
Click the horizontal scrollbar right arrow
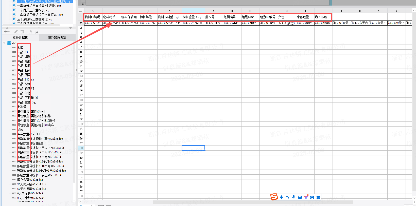[414, 202]
